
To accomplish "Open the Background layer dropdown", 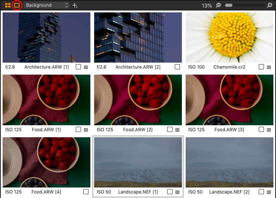I will coord(47,5).
